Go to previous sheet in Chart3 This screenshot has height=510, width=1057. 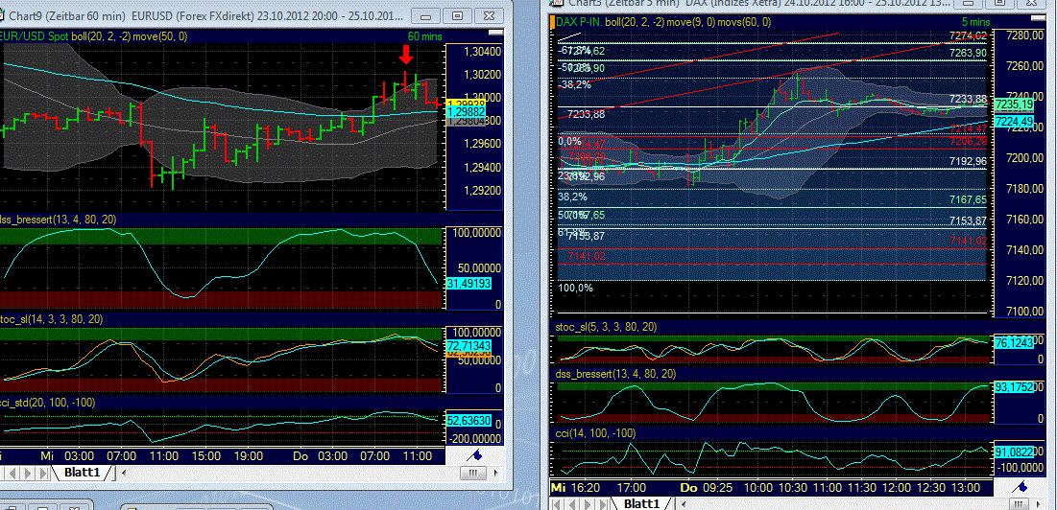(572, 504)
